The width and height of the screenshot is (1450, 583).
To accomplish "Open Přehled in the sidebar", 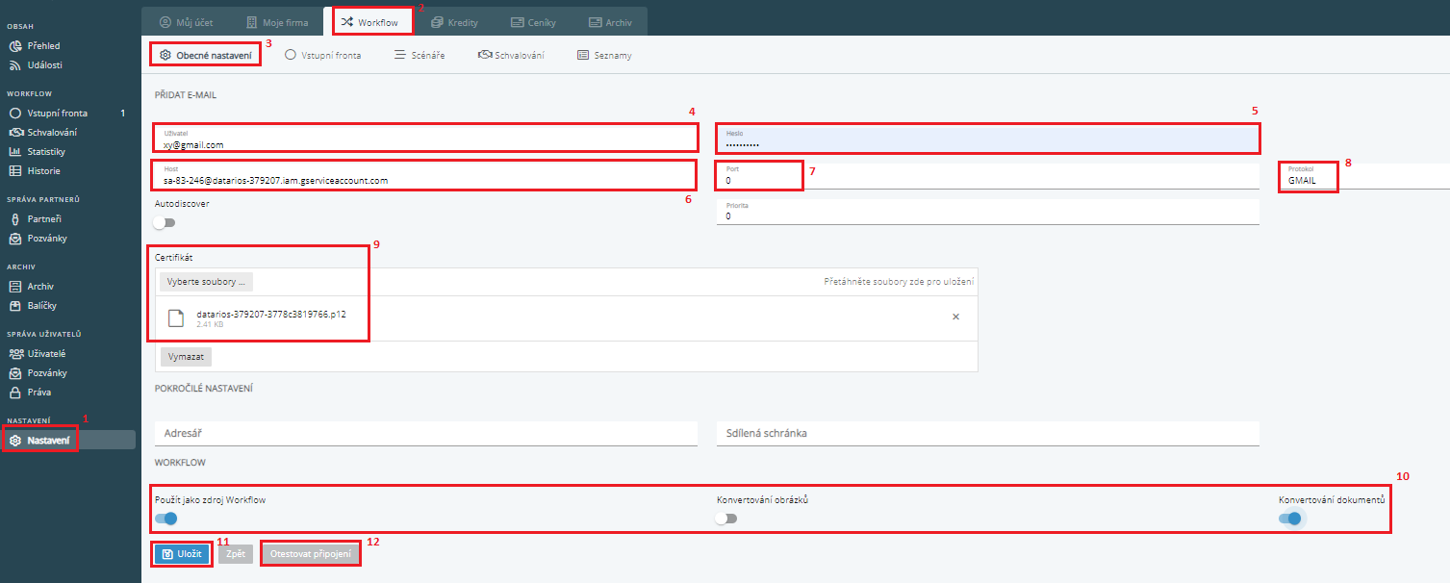I will (42, 45).
